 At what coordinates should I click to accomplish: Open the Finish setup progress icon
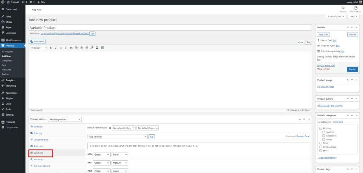click(356, 10)
